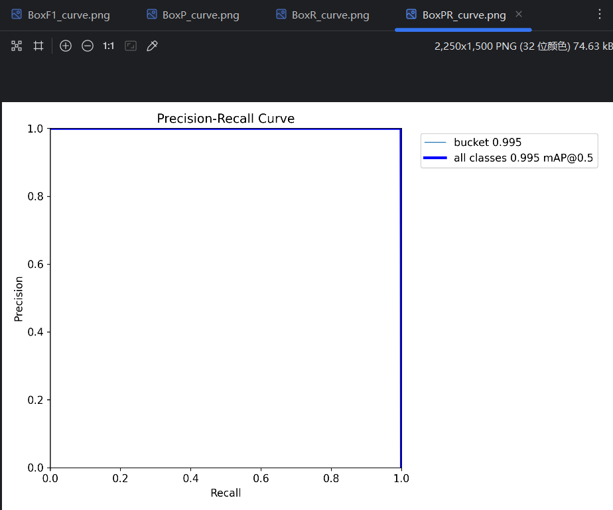Image resolution: width=613 pixels, height=510 pixels.
Task: Click the thin blue bucket legend line
Action: (435, 142)
